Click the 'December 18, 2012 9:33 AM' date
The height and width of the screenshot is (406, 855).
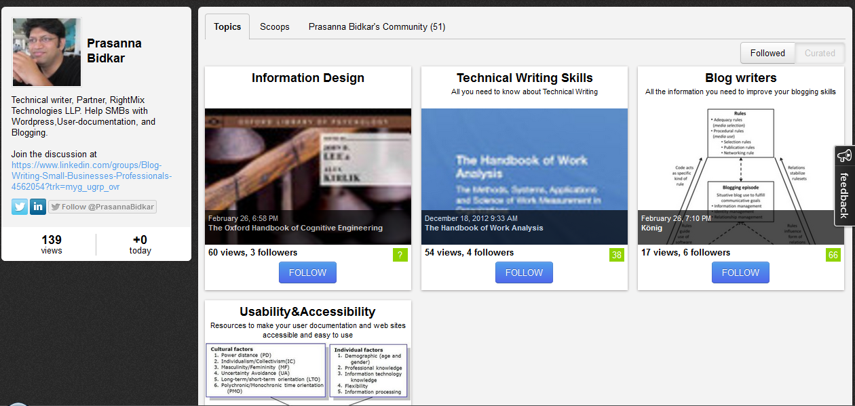pyautogui.click(x=471, y=218)
